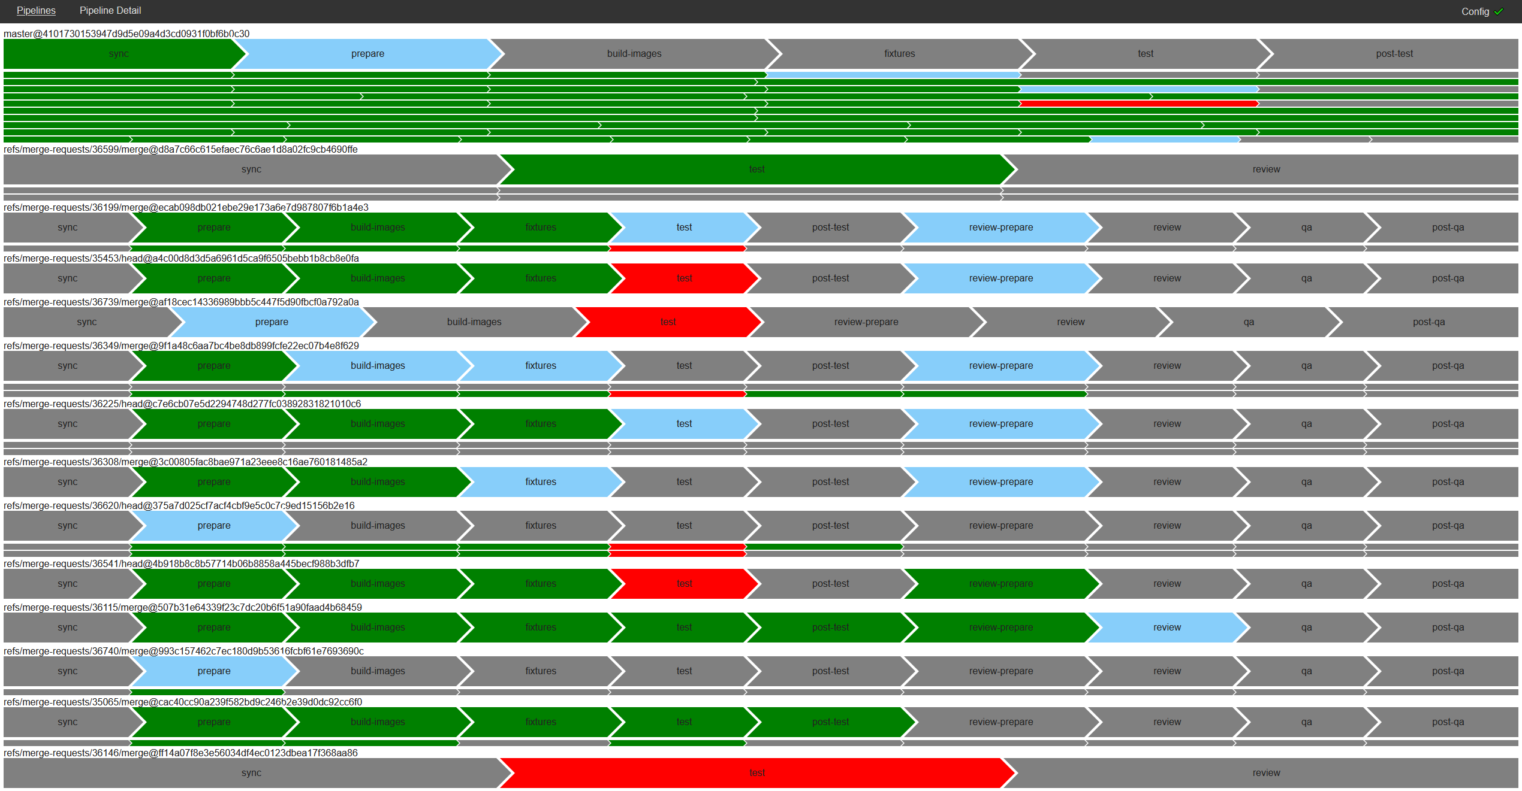Click the master commit ref label
This screenshot has width=1522, height=791.
coord(126,34)
